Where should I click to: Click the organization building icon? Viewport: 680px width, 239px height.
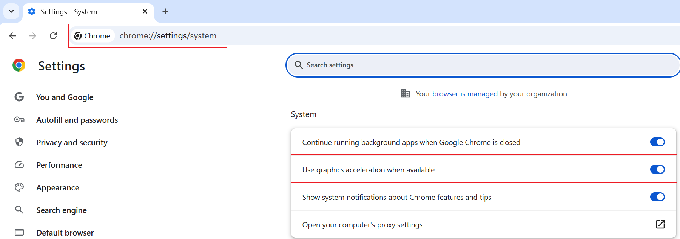tap(406, 93)
